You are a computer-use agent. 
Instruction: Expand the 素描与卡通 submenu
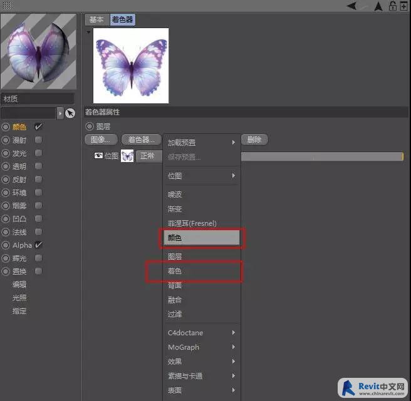tap(201, 376)
